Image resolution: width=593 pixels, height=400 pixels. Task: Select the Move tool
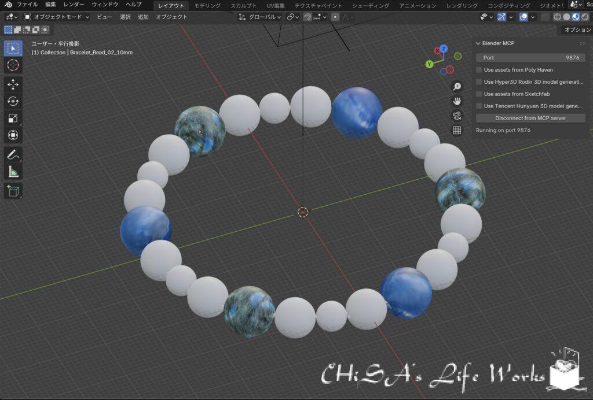click(13, 84)
